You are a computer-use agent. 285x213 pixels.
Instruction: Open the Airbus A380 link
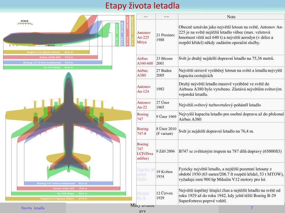click(x=142, y=73)
